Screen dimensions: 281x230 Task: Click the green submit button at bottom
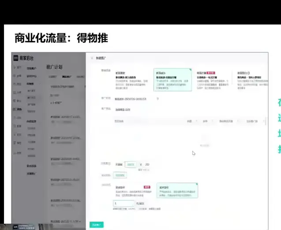tap(97, 224)
